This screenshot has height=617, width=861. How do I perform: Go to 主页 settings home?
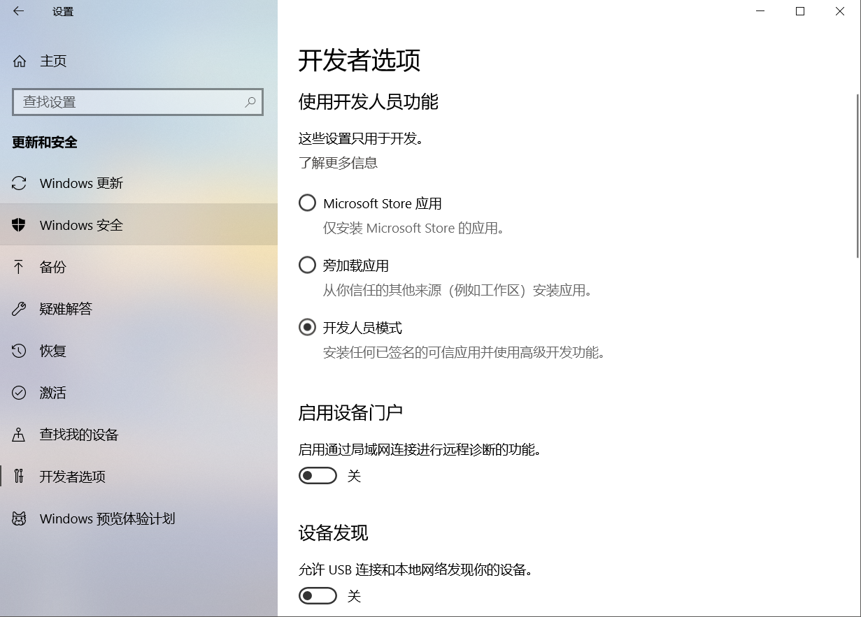pos(138,61)
